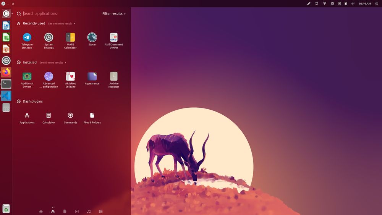Expand the Filter results panel
The height and width of the screenshot is (215, 382).
114,14
